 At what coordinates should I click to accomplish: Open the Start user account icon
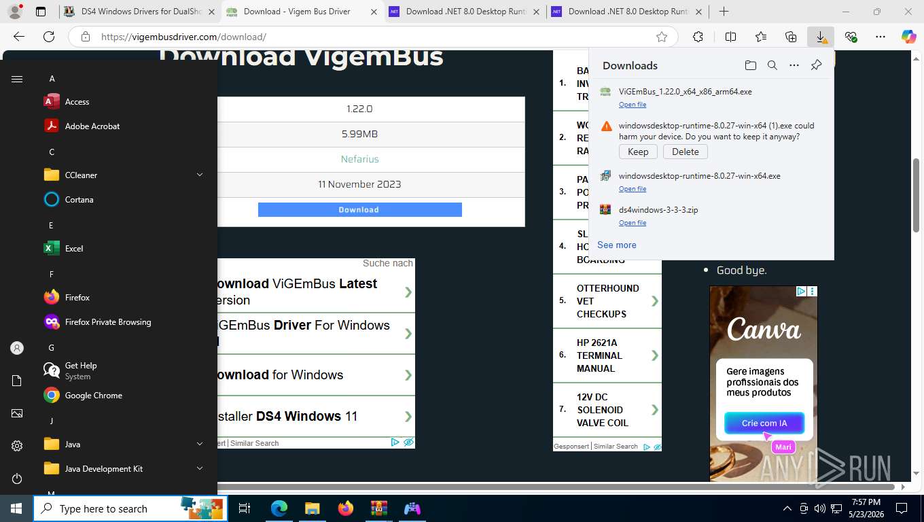pos(17,348)
